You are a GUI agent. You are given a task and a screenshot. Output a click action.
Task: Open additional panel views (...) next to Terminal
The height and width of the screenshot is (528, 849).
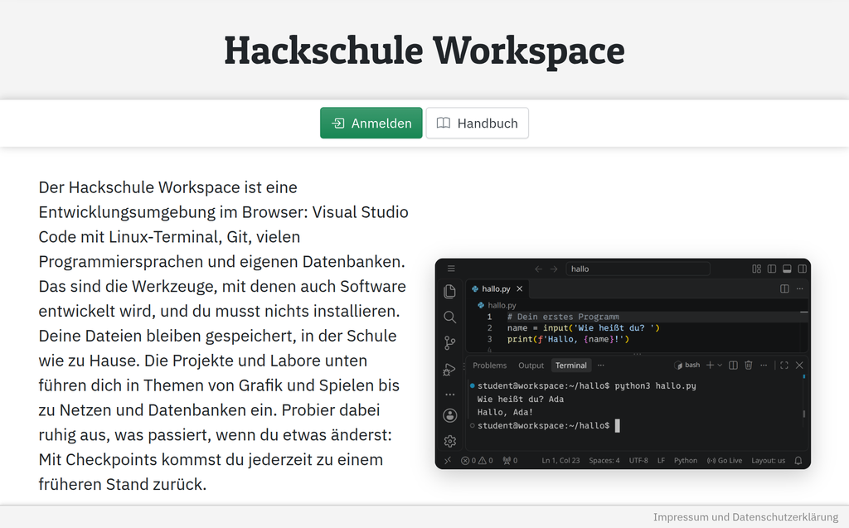point(600,365)
